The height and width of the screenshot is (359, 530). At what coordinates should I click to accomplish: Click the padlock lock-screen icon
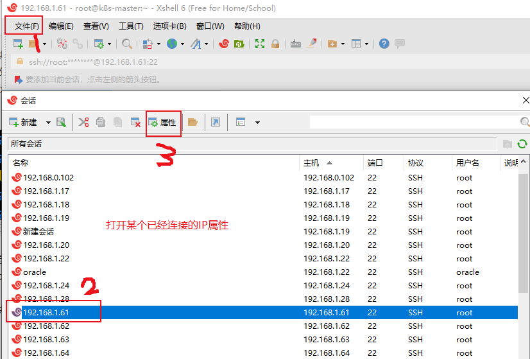pyautogui.click(x=275, y=44)
